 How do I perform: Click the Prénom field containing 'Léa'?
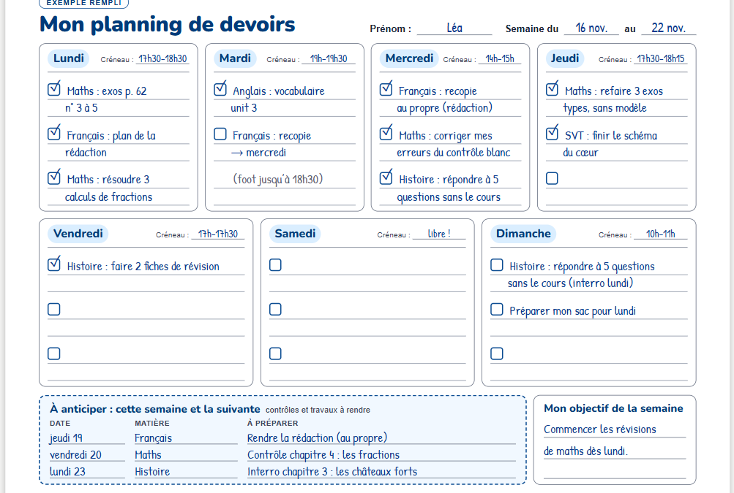(x=454, y=28)
